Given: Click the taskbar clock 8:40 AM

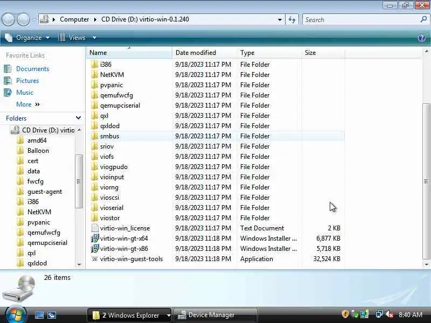Looking at the screenshot, I should (x=411, y=314).
